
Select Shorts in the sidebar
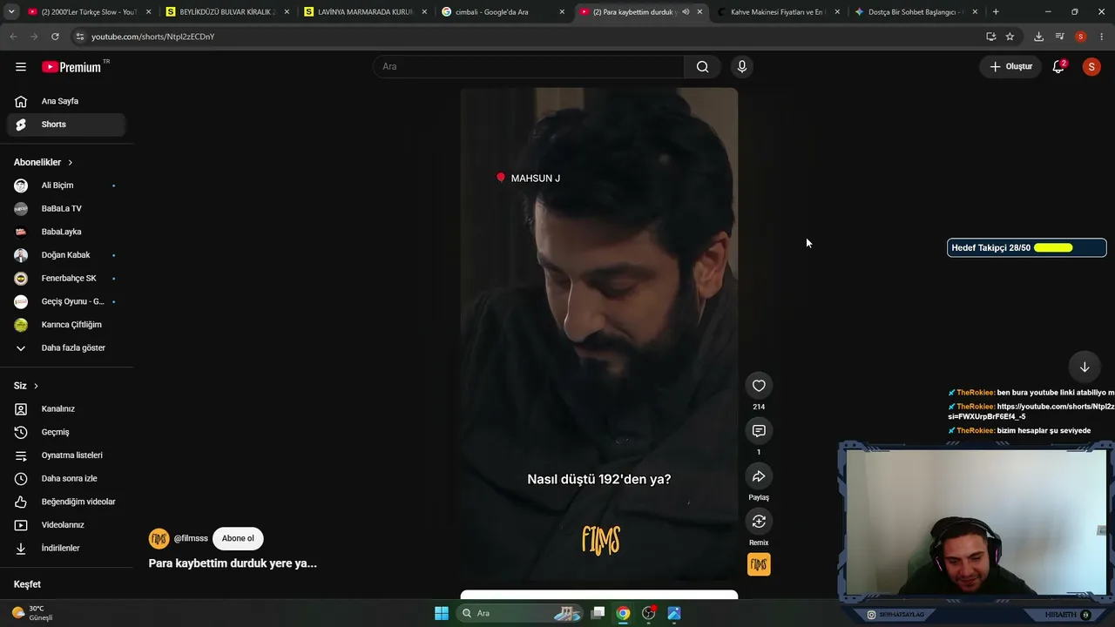66,125
